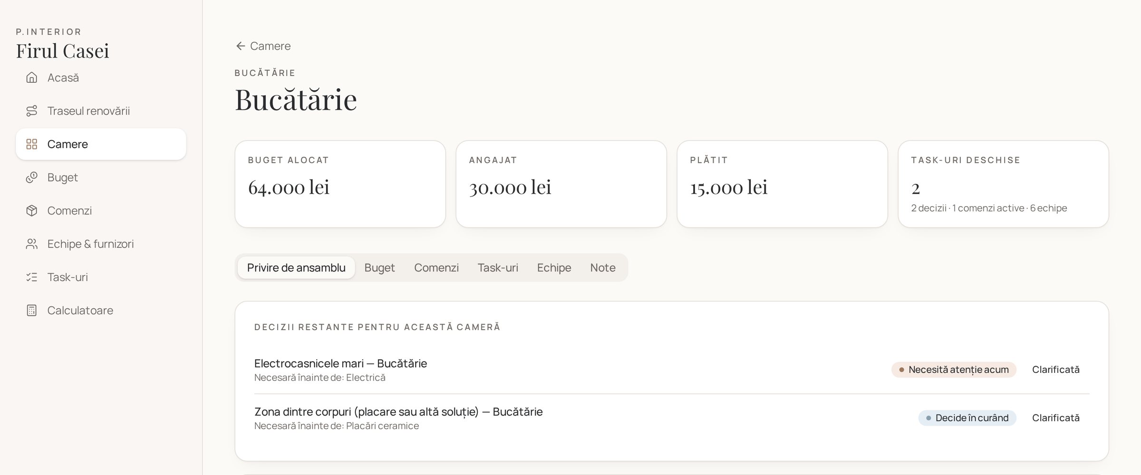Open the Calculatoare calculator icon
The width and height of the screenshot is (1141, 475).
[x=31, y=310]
